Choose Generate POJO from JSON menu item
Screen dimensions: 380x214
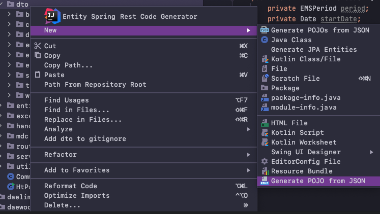[x=318, y=181]
